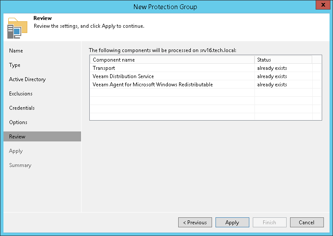This screenshot has width=333, height=236.
Task: Sort by the Component name column header
Action: (x=172, y=60)
